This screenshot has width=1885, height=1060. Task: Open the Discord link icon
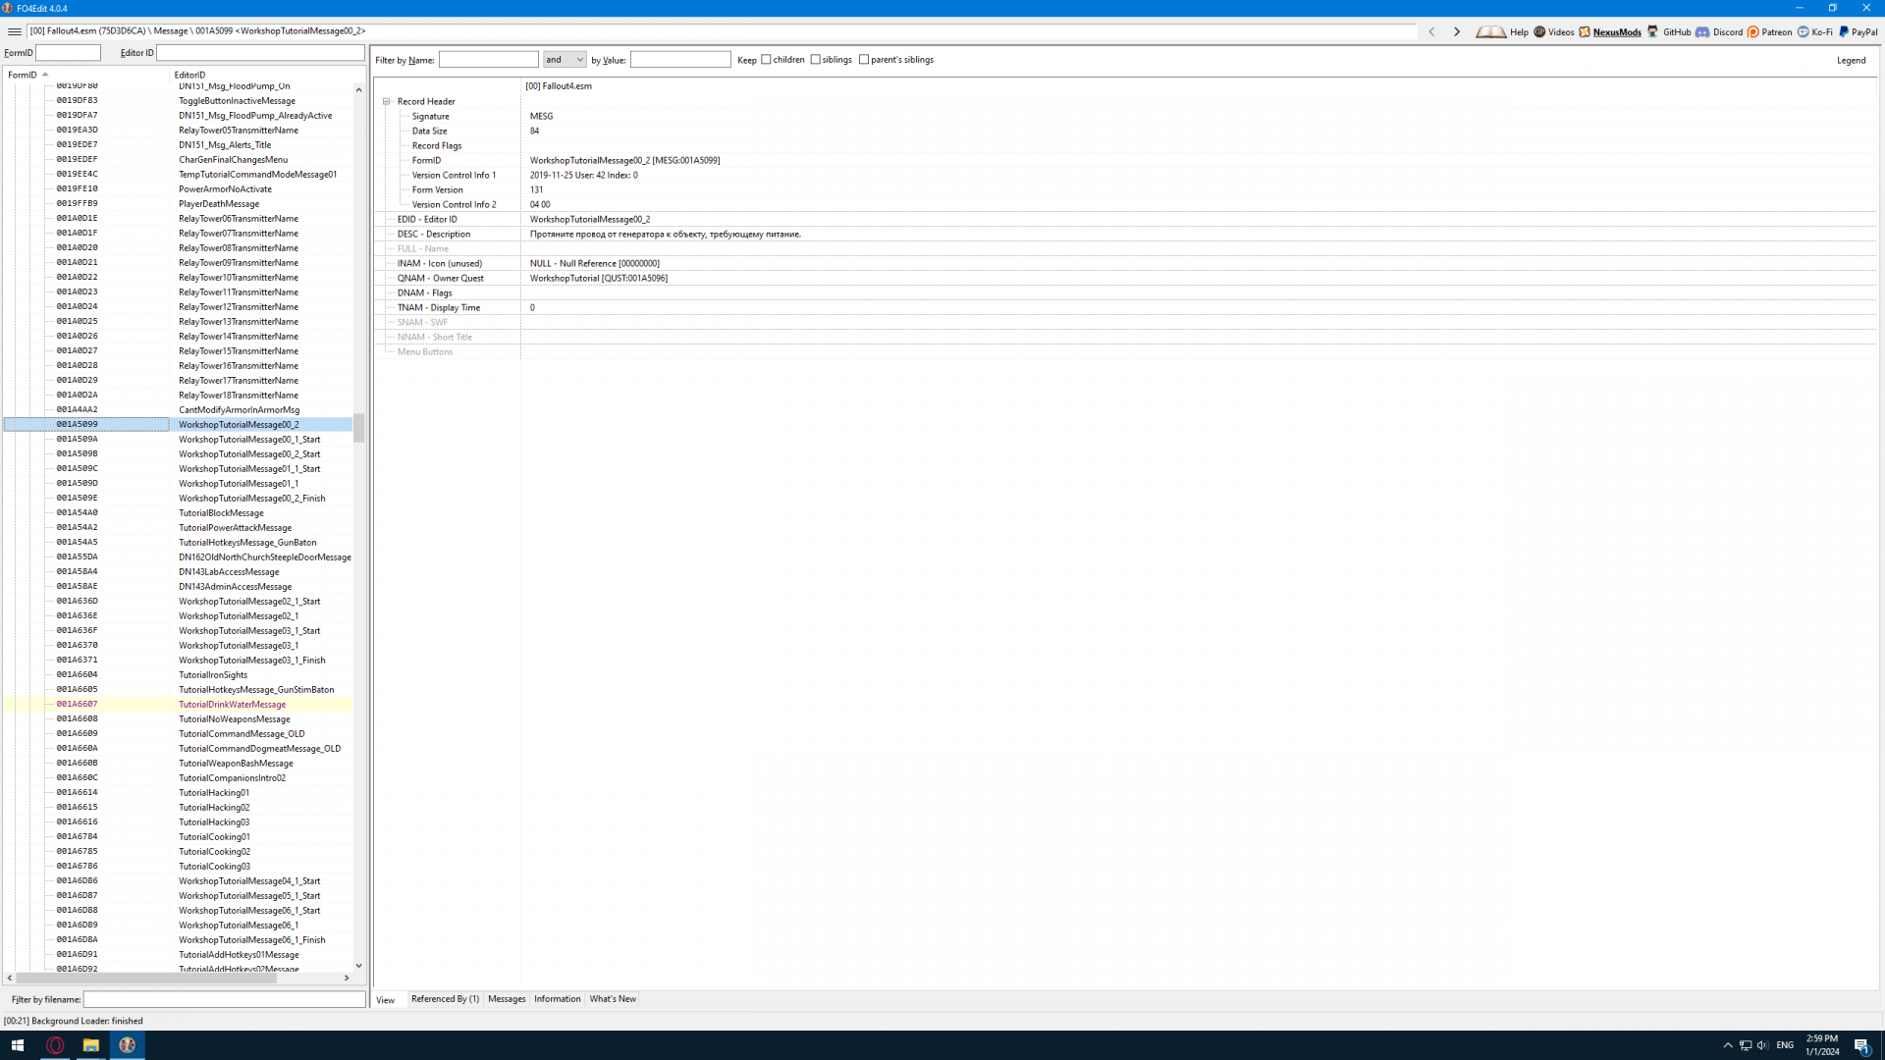coord(1702,31)
